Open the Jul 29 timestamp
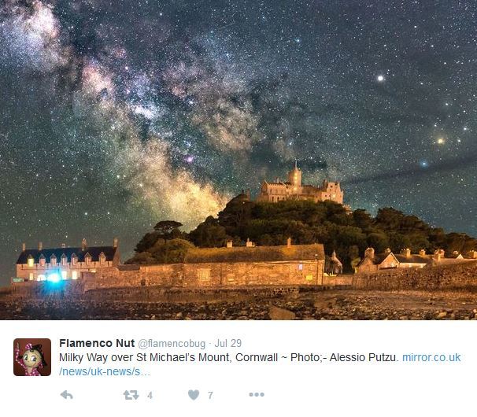Viewport: 477px width, 417px height. pos(227,343)
